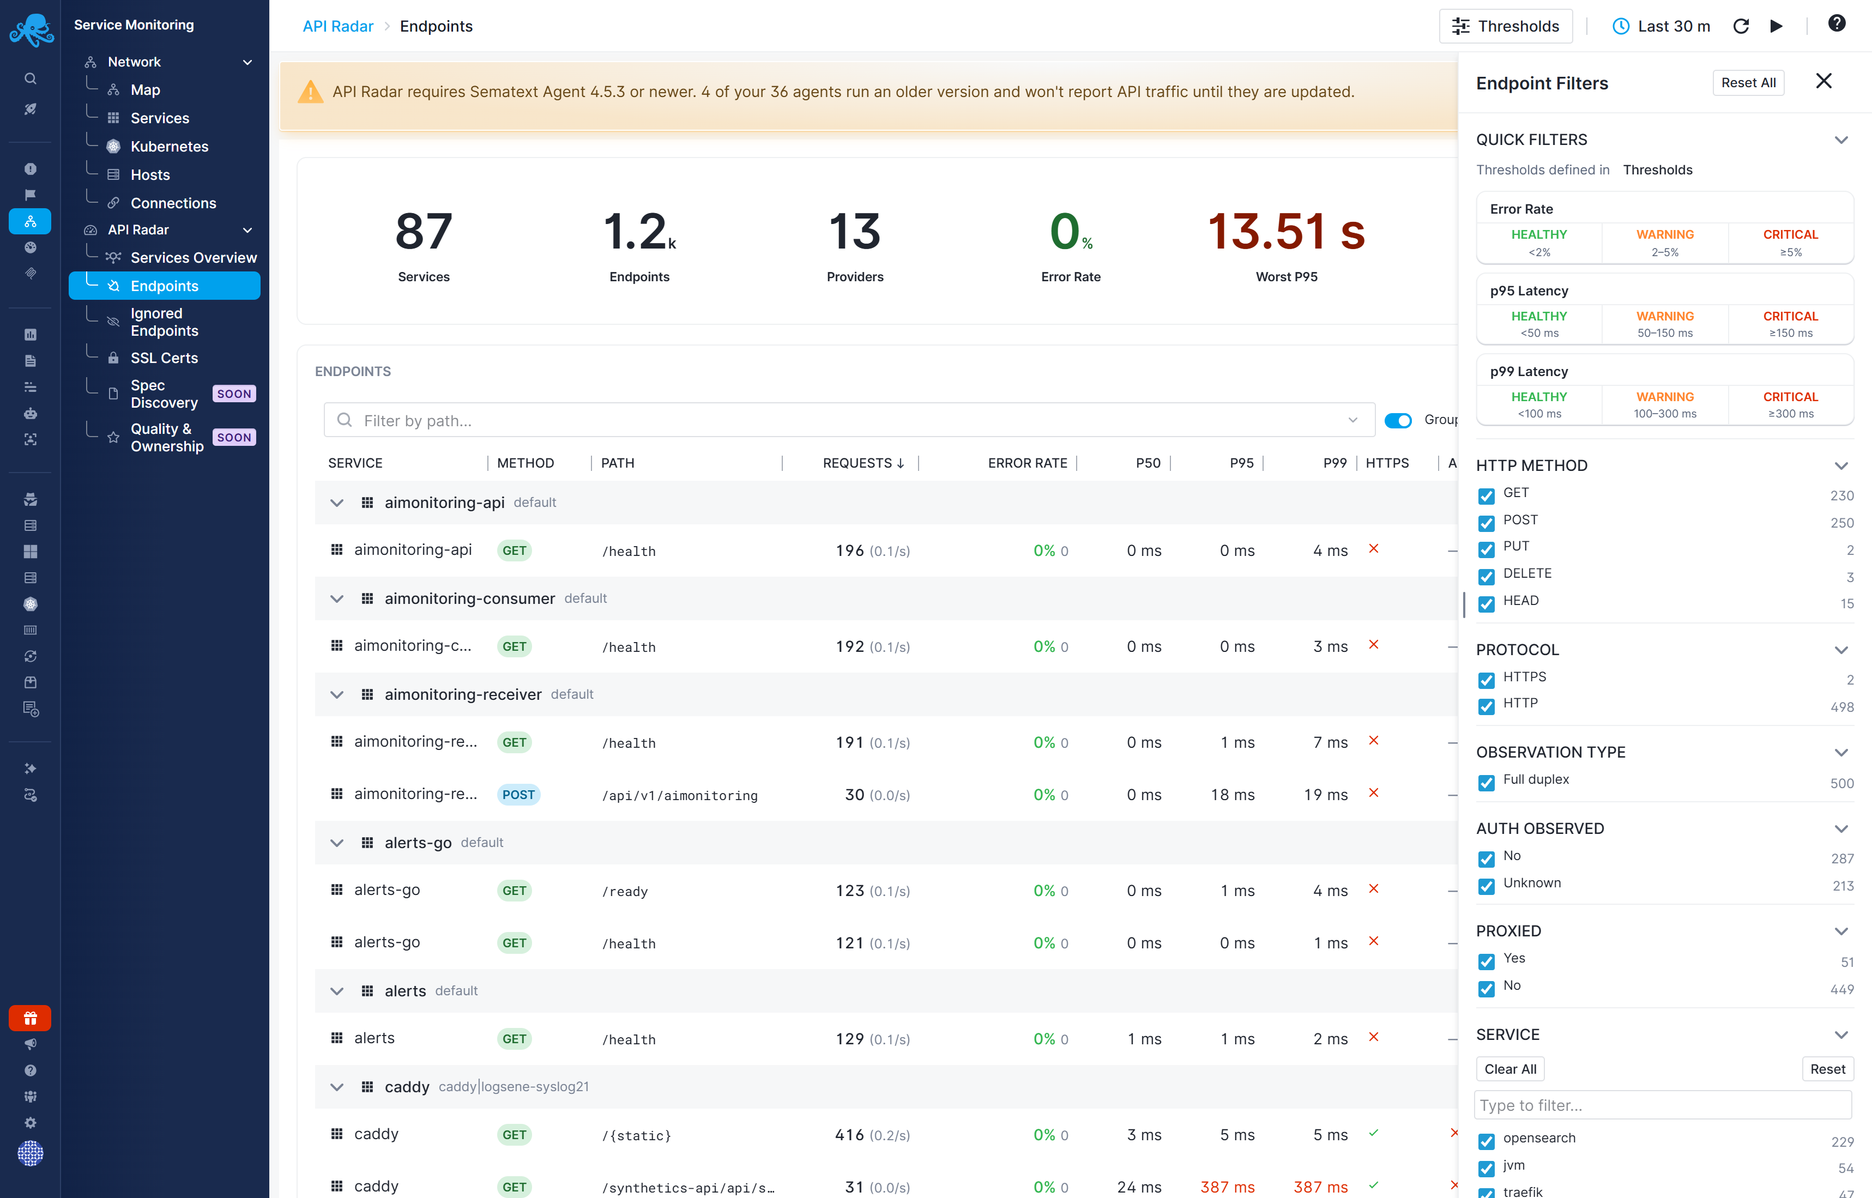This screenshot has width=1872, height=1198.
Task: Toggle the Group switch off
Action: [x=1398, y=420]
